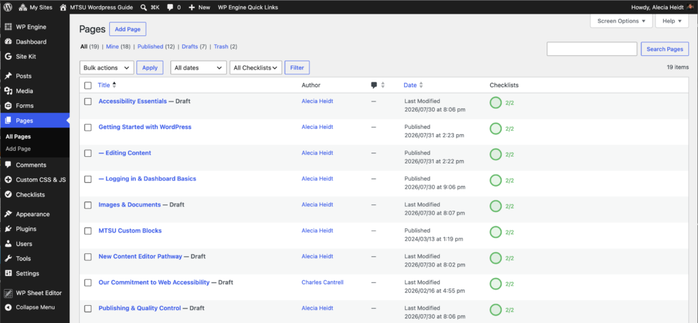Open My Sites network icon
698x323 pixels.
point(23,7)
